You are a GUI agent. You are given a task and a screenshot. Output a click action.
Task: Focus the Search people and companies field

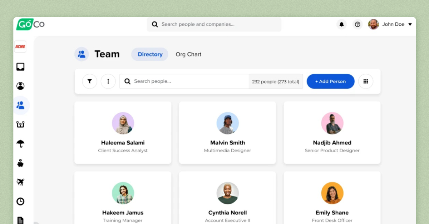coord(214,24)
